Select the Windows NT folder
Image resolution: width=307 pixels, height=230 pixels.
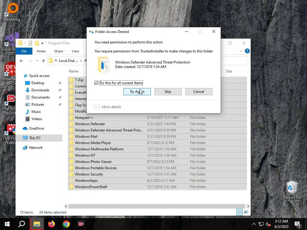click(157, 155)
